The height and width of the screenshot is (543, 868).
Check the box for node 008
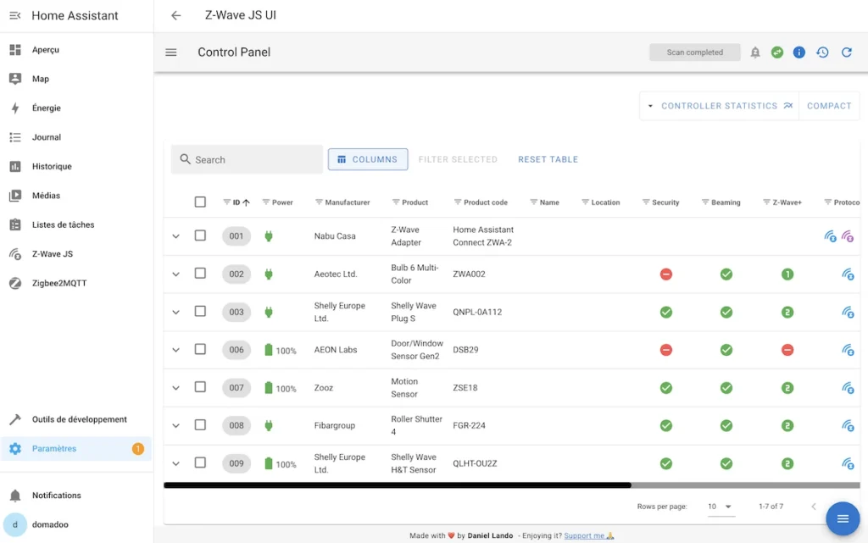pos(200,424)
